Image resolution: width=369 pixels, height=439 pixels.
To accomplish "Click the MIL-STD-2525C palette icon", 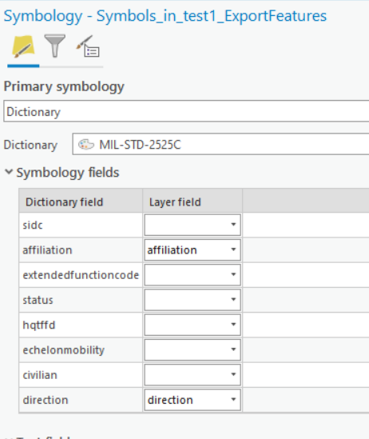I will (85, 145).
